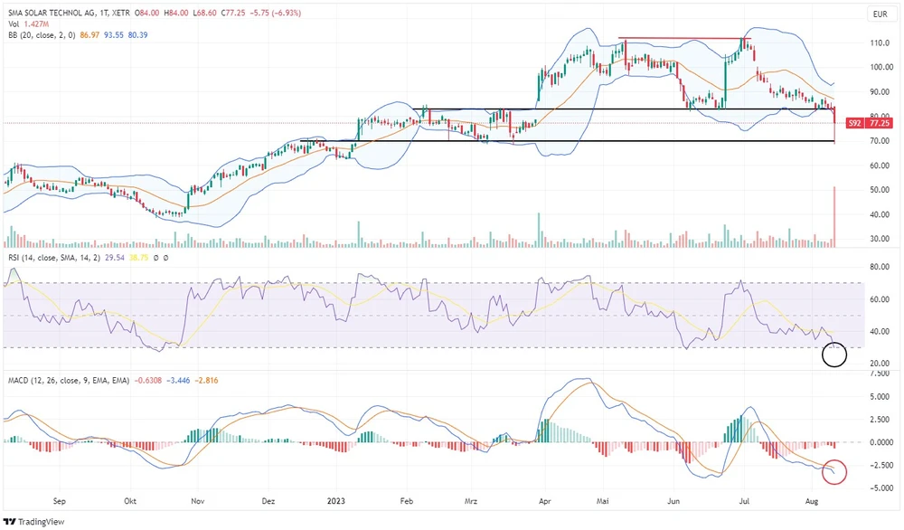
Task: Select the upper black horizontal line near 83
Action: tap(633, 109)
